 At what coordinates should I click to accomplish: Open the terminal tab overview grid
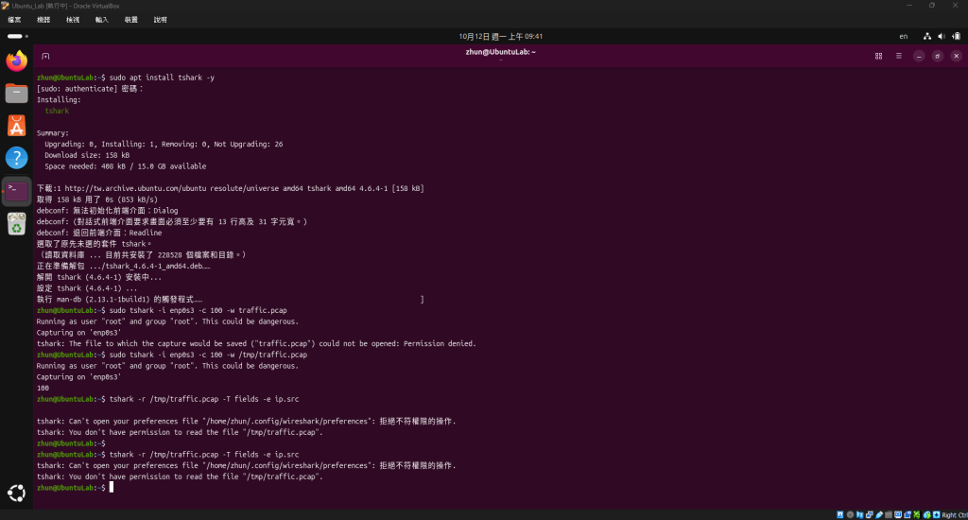tap(878, 56)
